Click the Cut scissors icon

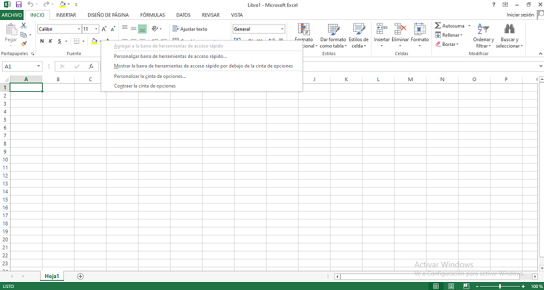23,26
